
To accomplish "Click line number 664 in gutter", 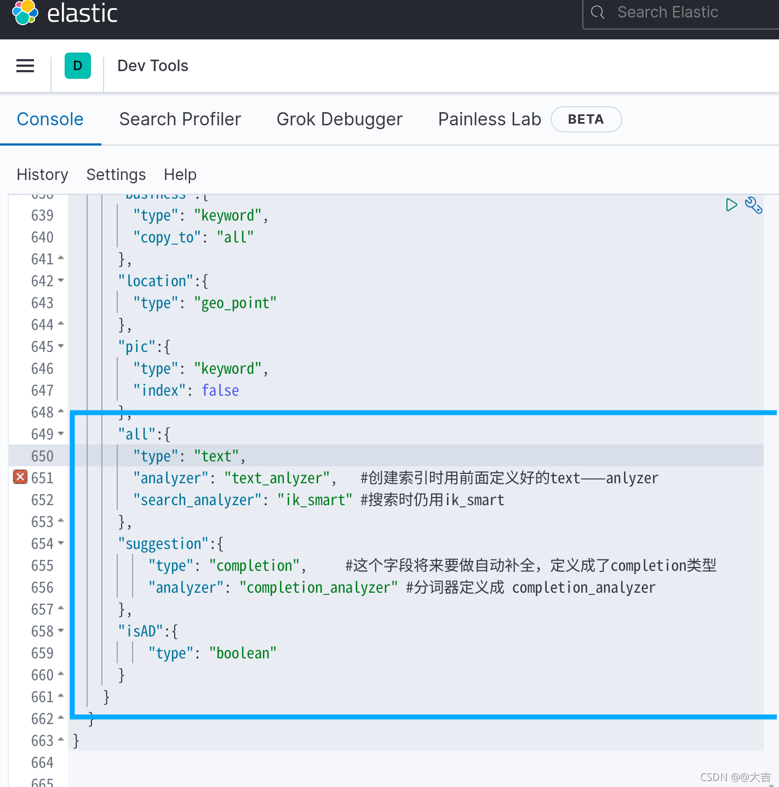I will tap(42, 762).
